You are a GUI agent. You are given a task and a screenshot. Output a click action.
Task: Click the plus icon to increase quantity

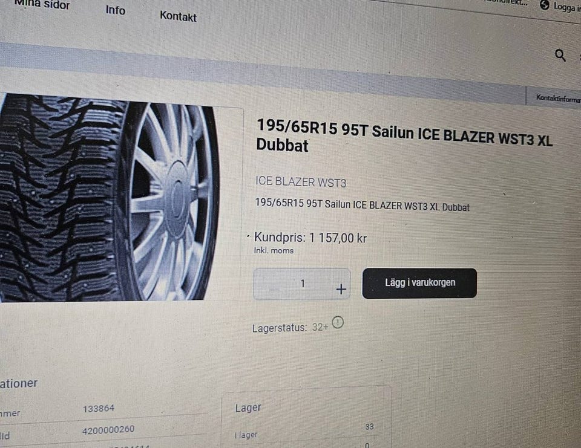pos(341,289)
